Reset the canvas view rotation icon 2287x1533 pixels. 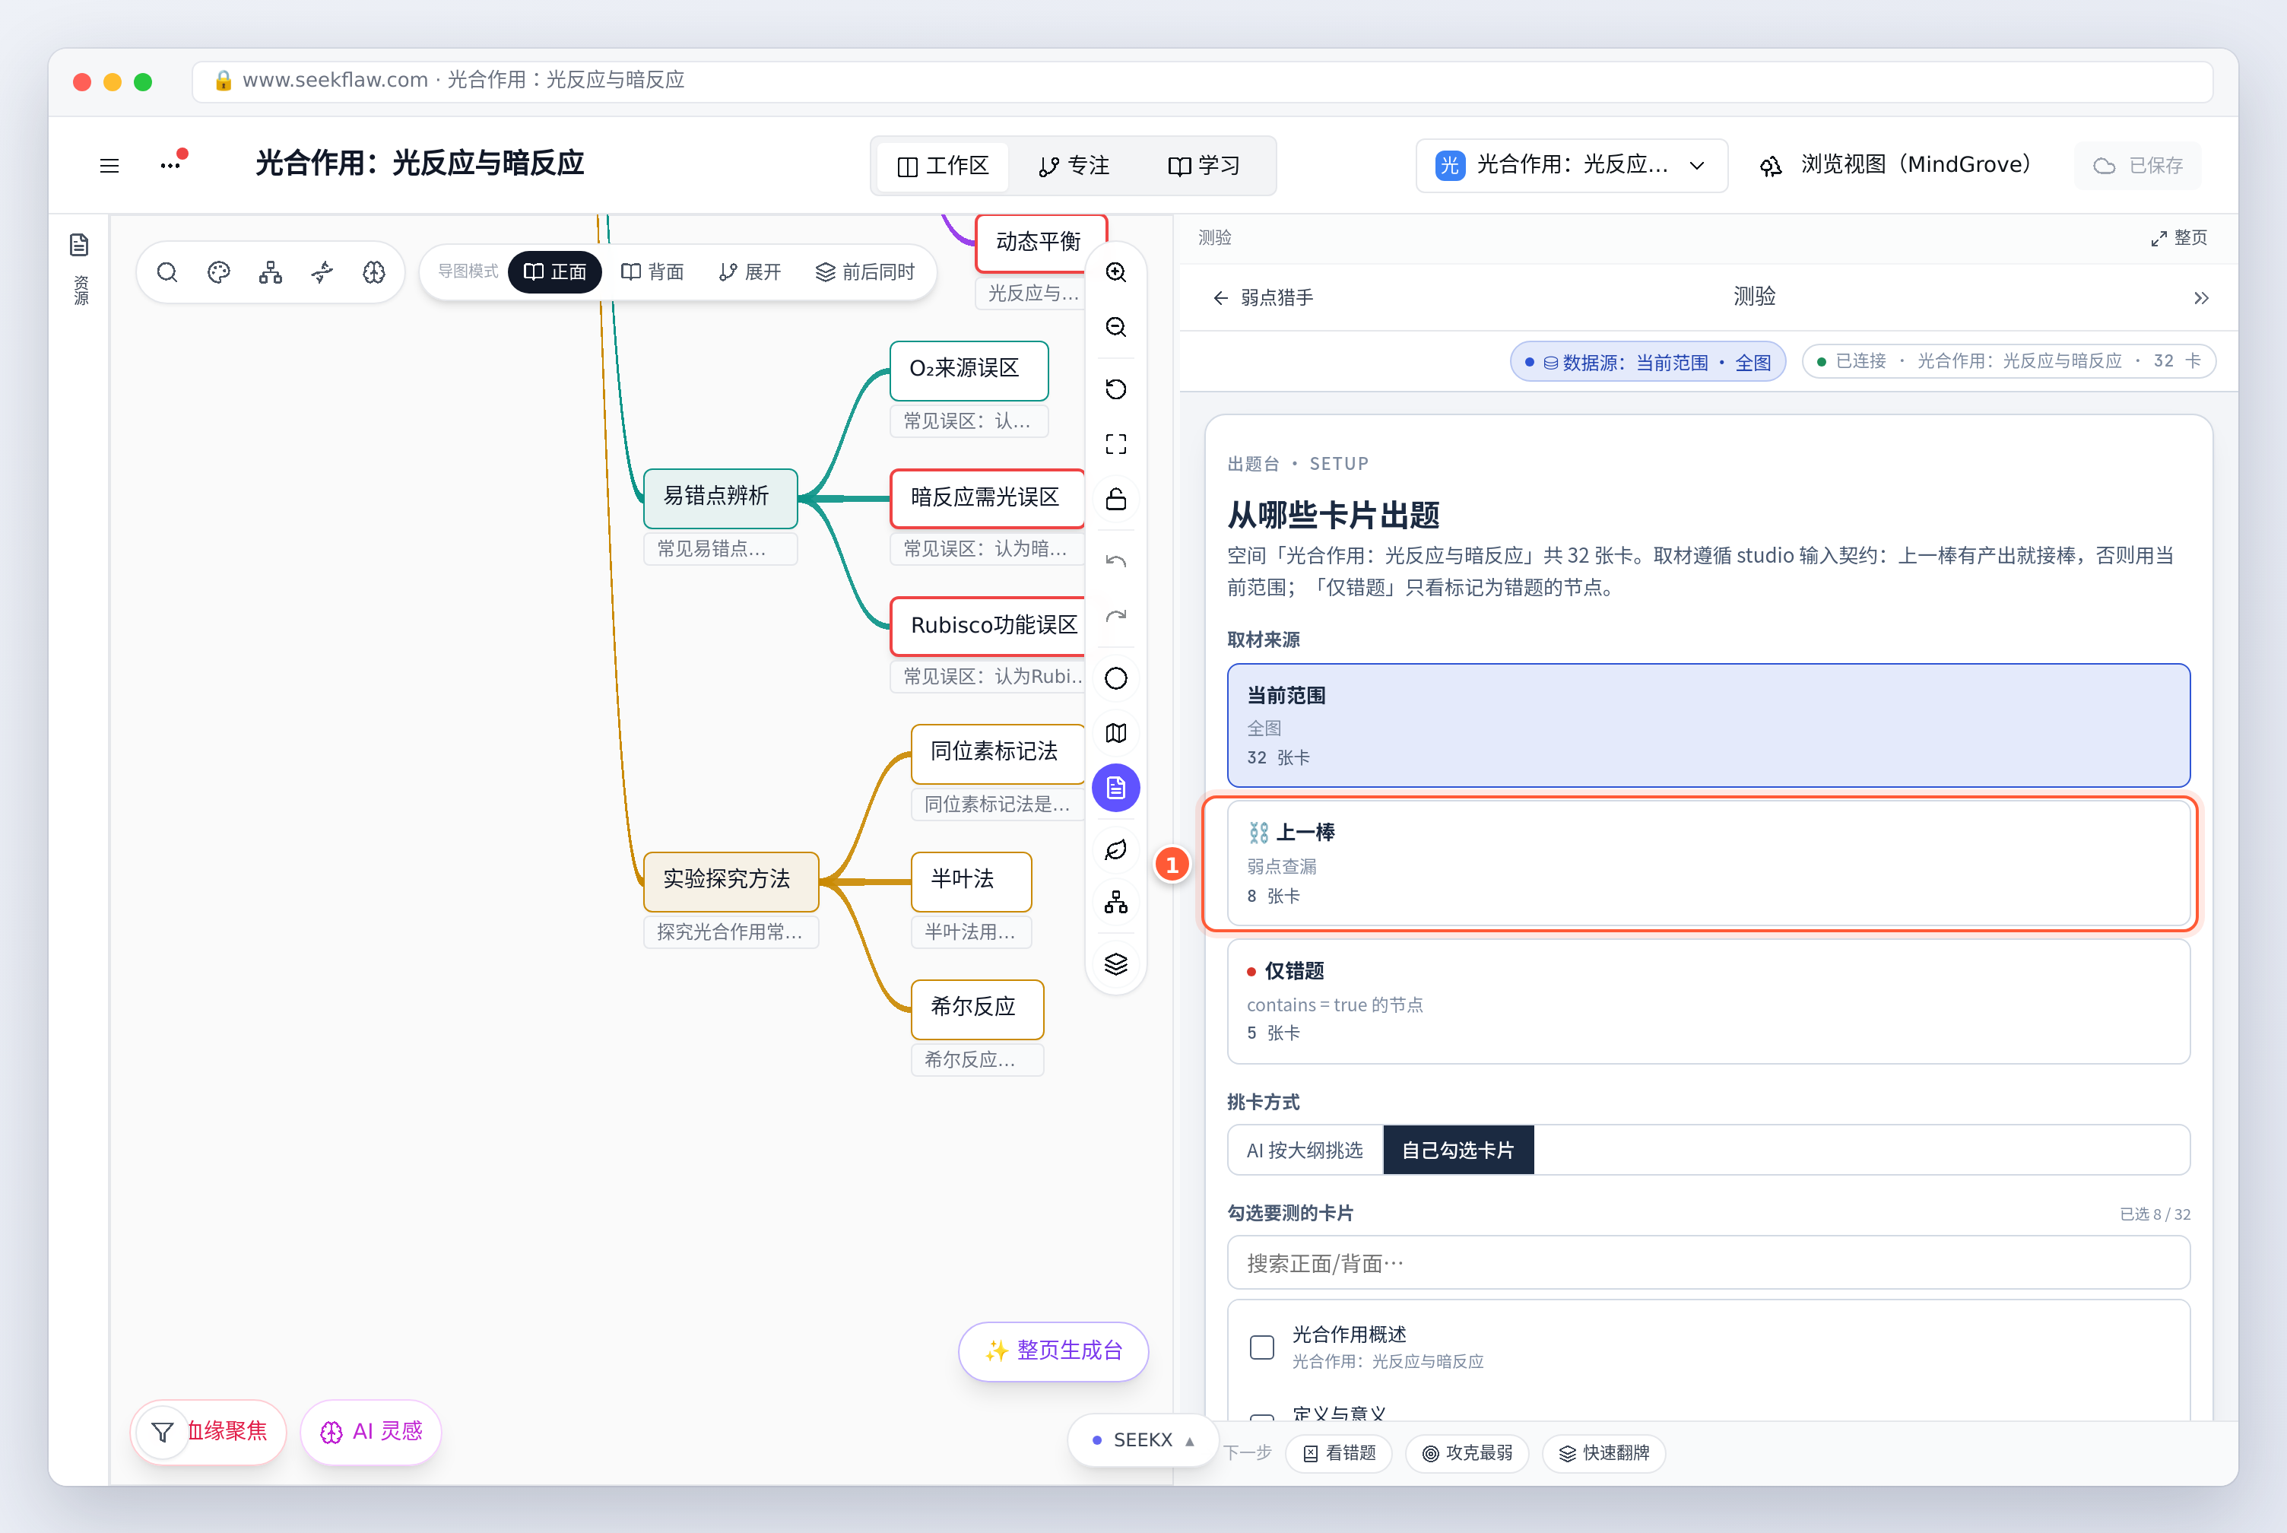click(1116, 389)
